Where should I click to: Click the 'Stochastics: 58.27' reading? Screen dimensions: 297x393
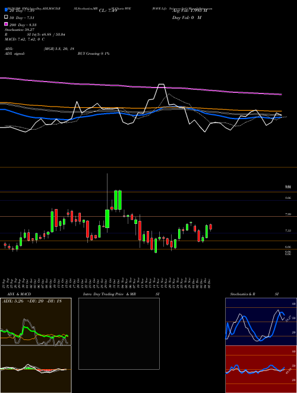pos(20,30)
